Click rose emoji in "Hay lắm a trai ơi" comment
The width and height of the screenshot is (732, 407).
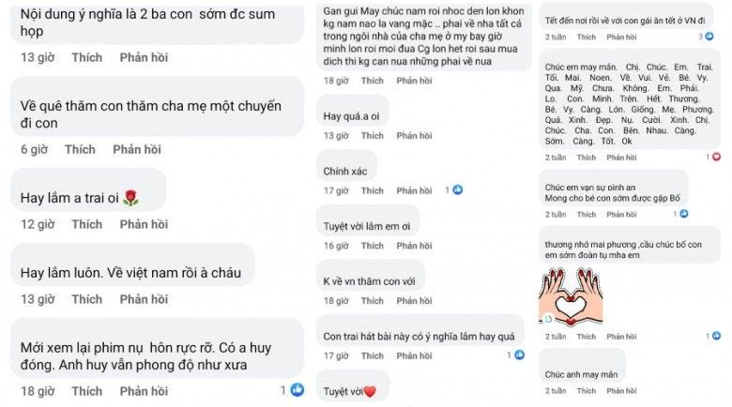[x=130, y=198]
